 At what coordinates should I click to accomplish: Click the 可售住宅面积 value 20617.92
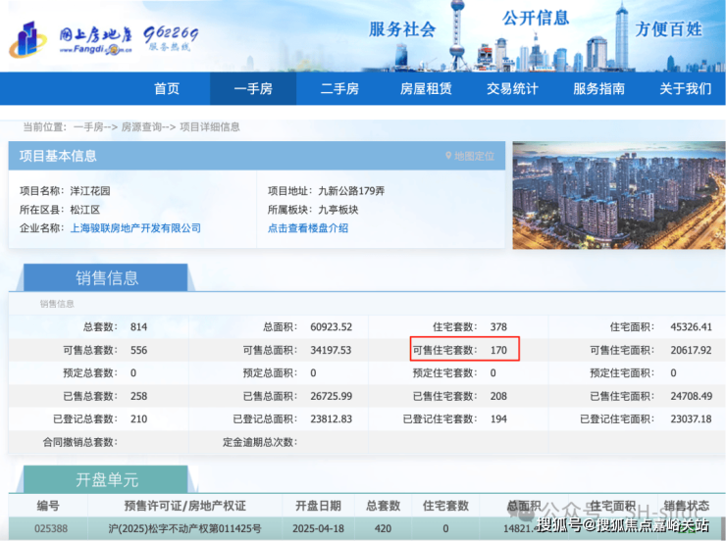pyautogui.click(x=691, y=350)
